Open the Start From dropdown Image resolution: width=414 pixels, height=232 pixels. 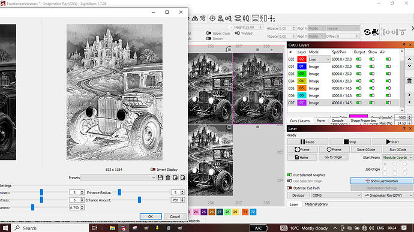click(397, 157)
